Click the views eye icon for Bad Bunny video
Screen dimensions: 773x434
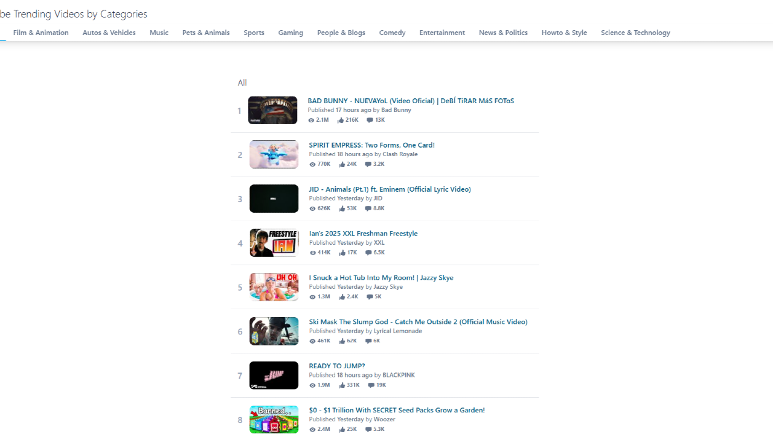click(311, 120)
